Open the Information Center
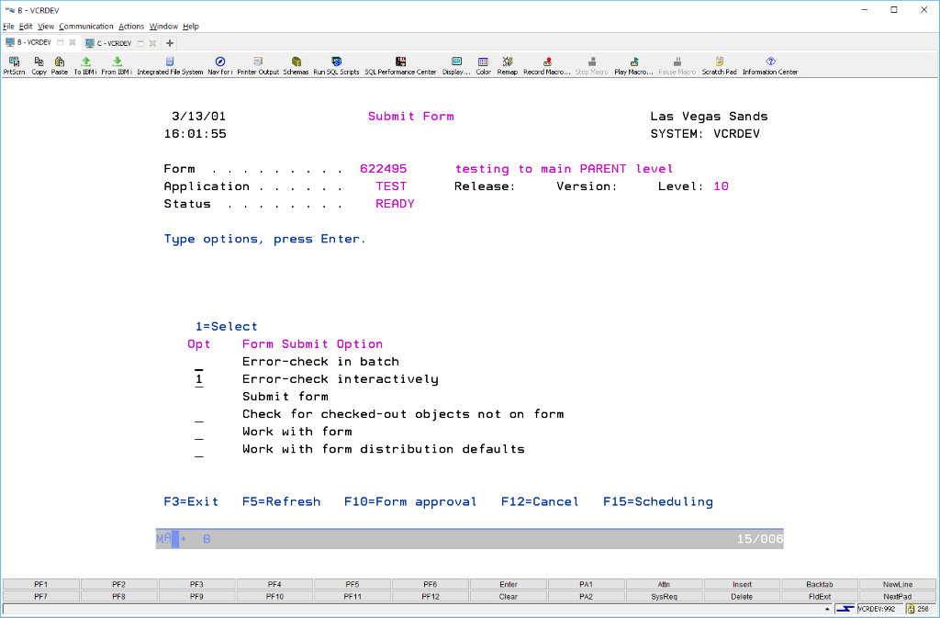The width and height of the screenshot is (940, 618). click(x=770, y=65)
